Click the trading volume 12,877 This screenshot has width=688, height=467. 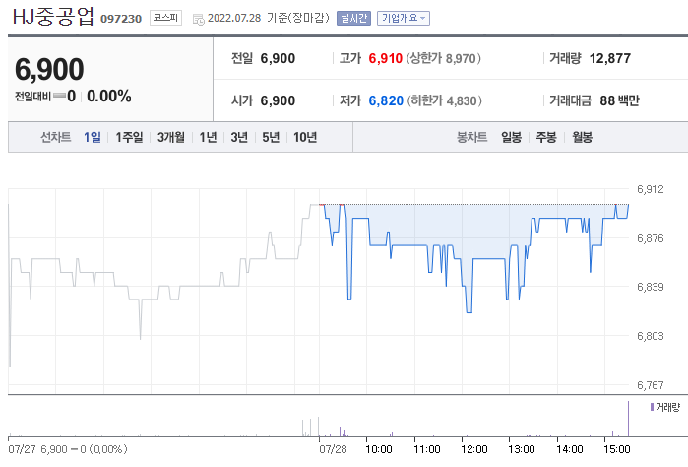click(x=610, y=58)
